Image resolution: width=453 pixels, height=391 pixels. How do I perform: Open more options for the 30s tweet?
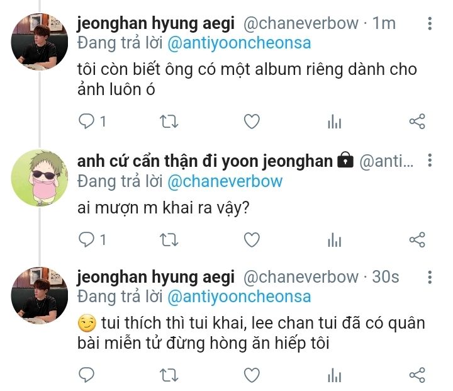pos(430,277)
